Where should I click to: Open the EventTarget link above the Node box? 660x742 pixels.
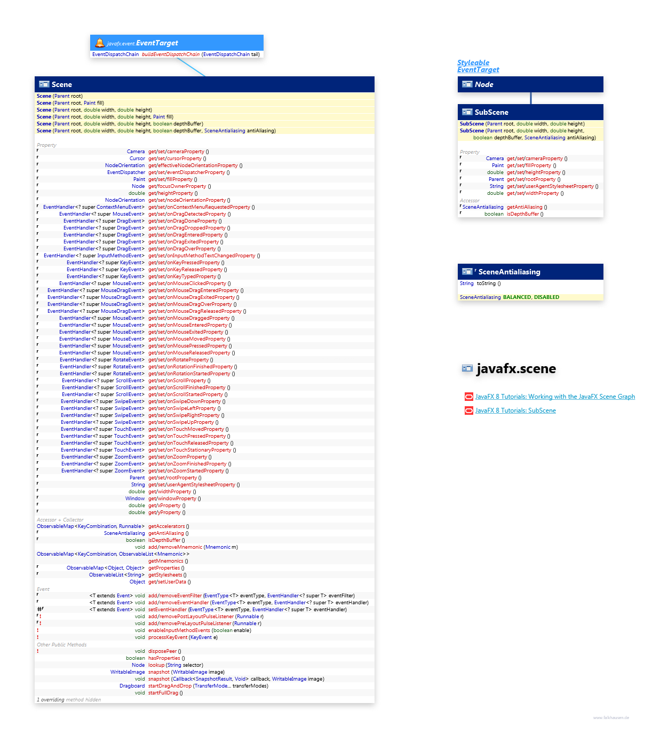tap(478, 69)
